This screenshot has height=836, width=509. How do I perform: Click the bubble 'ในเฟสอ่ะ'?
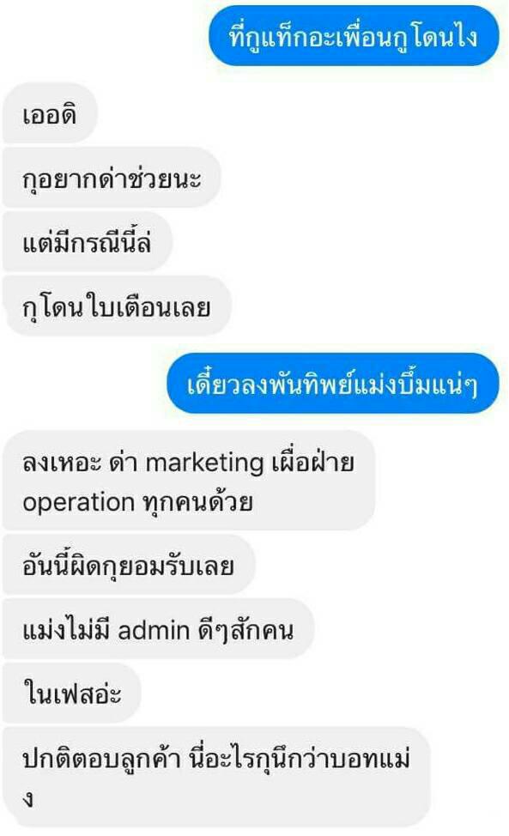point(72,694)
